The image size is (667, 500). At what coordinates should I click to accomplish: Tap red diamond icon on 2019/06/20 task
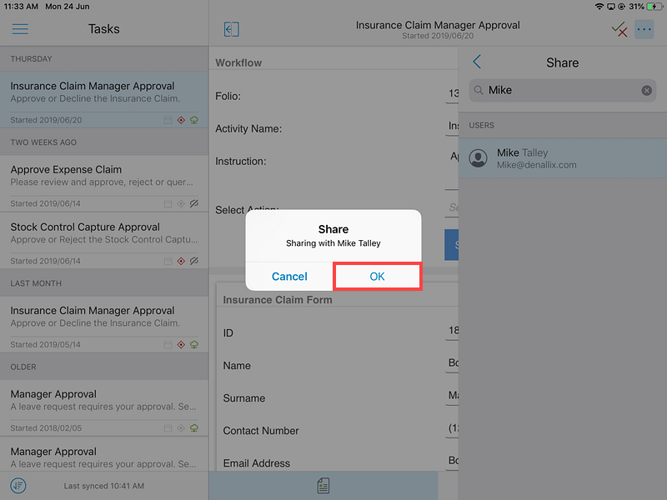point(181,120)
